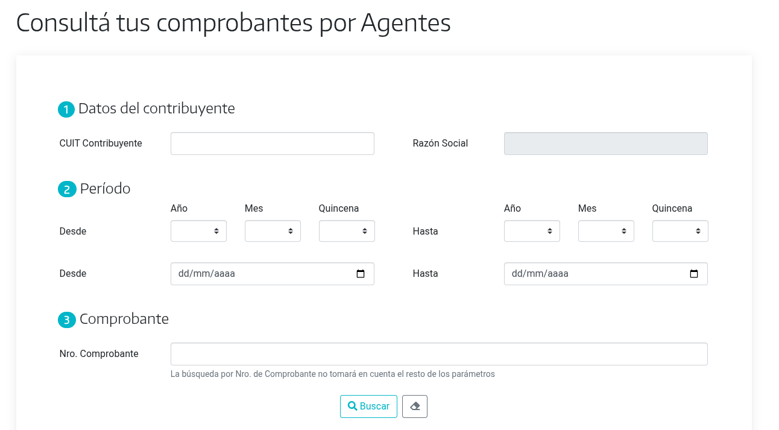779x430 pixels.
Task: Click the Hasta dd/mm/aaaa date input
Action: pyautogui.click(x=594, y=274)
